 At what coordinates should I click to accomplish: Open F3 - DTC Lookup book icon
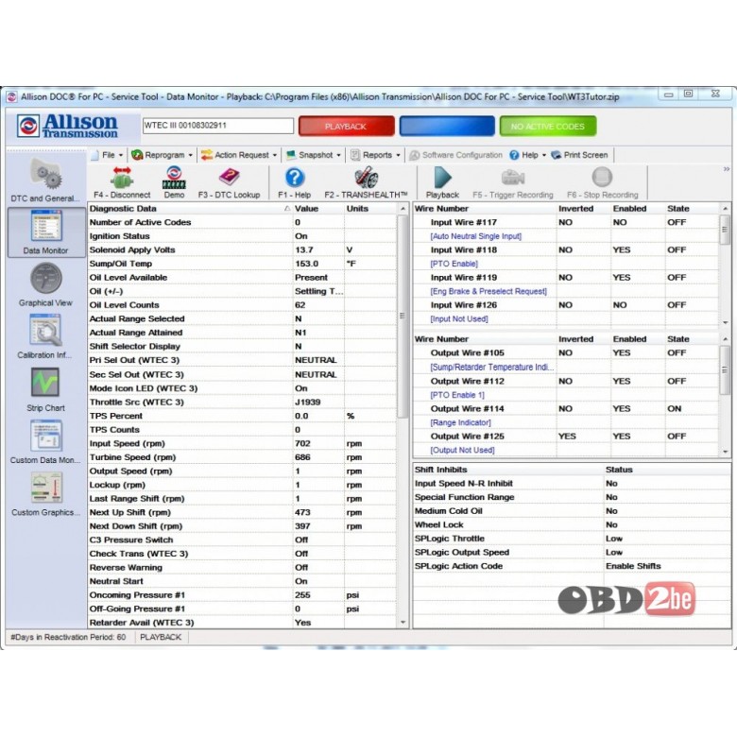point(229,178)
